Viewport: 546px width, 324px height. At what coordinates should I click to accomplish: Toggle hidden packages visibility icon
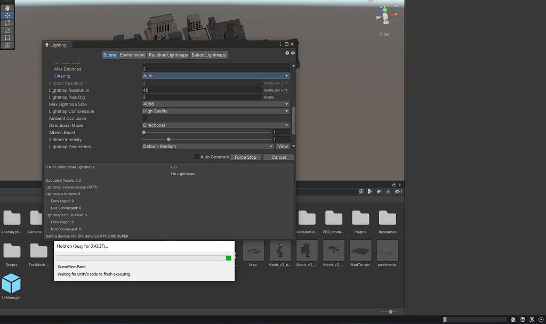[398, 191]
